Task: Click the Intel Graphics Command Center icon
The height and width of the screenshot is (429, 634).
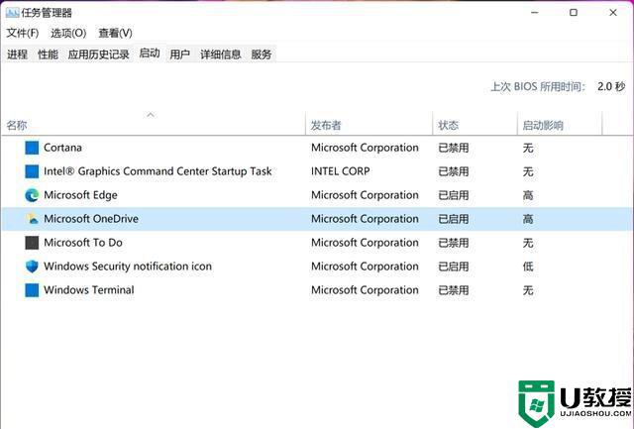Action: pyautogui.click(x=32, y=171)
